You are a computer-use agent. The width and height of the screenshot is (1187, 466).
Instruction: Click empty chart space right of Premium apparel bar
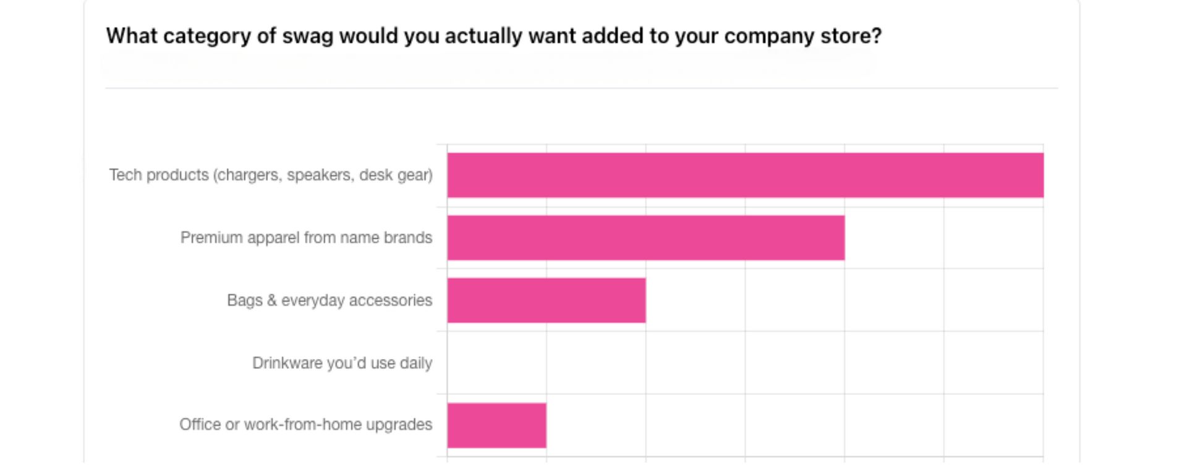943,238
